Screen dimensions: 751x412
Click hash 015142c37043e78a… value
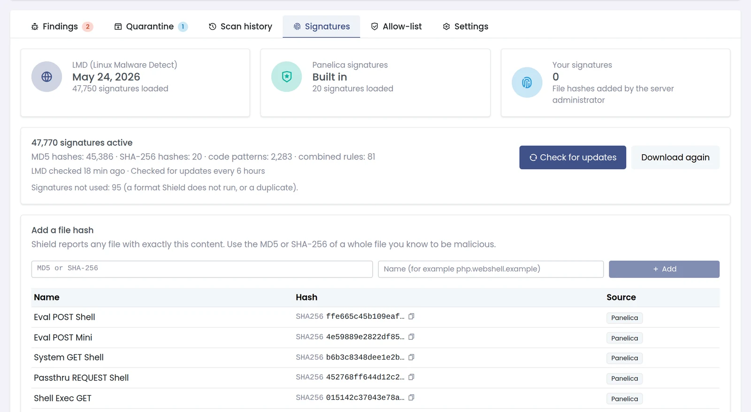tap(365, 397)
